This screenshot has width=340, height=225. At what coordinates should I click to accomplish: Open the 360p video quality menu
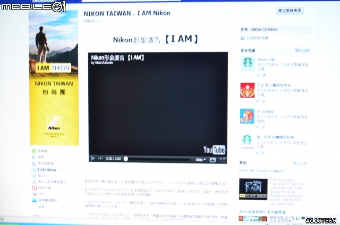200,160
